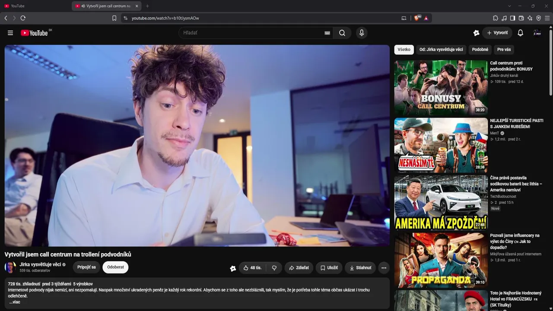
Task: Select the 'Vytvořil jsem call centrum' browser tab
Action: click(x=107, y=6)
